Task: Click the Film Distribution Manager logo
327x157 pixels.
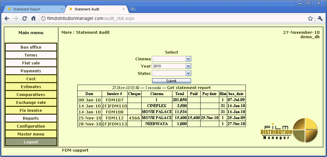Action: [289, 130]
